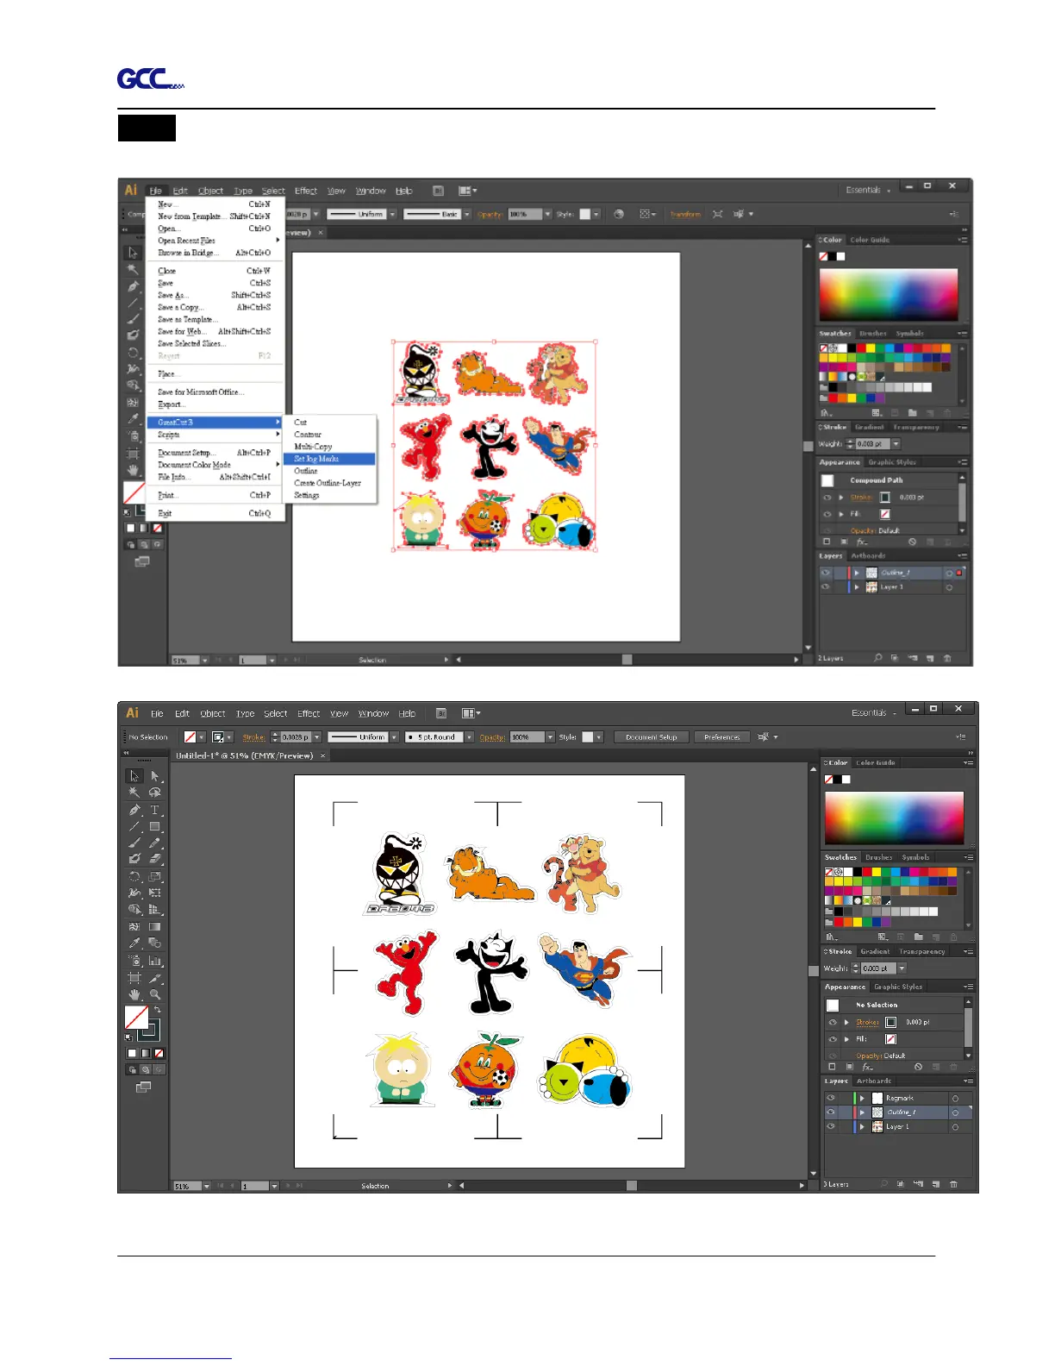Close the Untitled-1 document tab in lower screenshot

point(323,755)
